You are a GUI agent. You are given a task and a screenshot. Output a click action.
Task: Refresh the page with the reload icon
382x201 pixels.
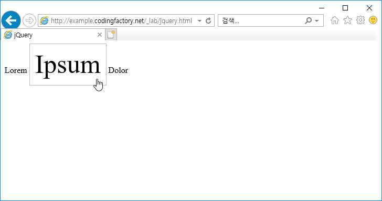(x=208, y=20)
